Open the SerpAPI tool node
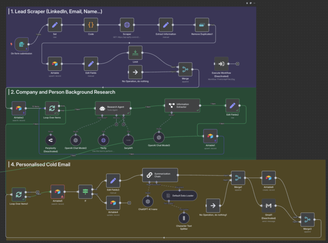This screenshot has width=328, height=243. click(128, 140)
